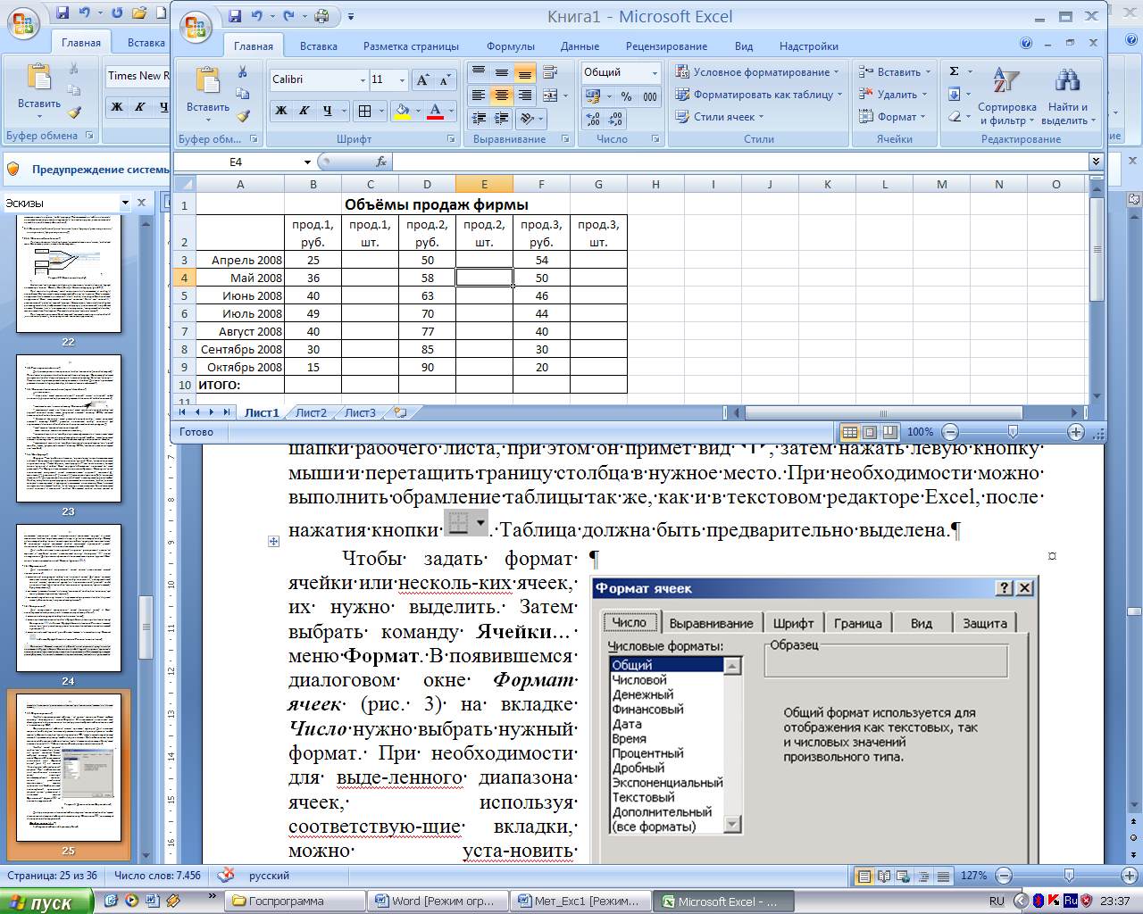This screenshot has height=914, width=1143.
Task: Open Формат cells dropdown
Action: 892,117
